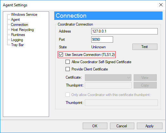Select the Connection tree item
Image resolution: width=166 pixels, height=133 pixels.
(x=19, y=25)
